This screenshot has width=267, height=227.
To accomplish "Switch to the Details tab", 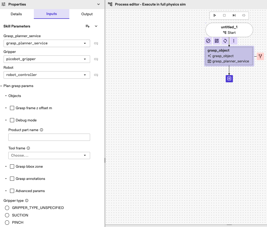I will (16, 14).
